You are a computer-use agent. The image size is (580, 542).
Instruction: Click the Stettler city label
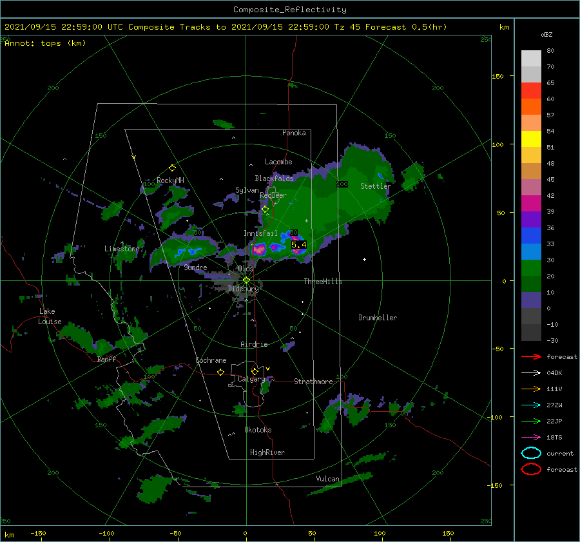(x=376, y=186)
